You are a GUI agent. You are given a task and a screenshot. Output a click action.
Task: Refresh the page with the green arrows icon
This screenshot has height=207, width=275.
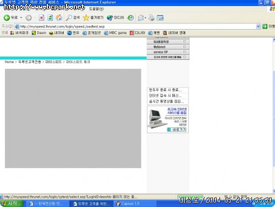click(x=50, y=18)
